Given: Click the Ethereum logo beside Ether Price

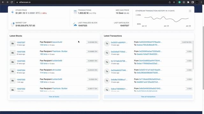Looking at the screenshot, I should [13, 12].
